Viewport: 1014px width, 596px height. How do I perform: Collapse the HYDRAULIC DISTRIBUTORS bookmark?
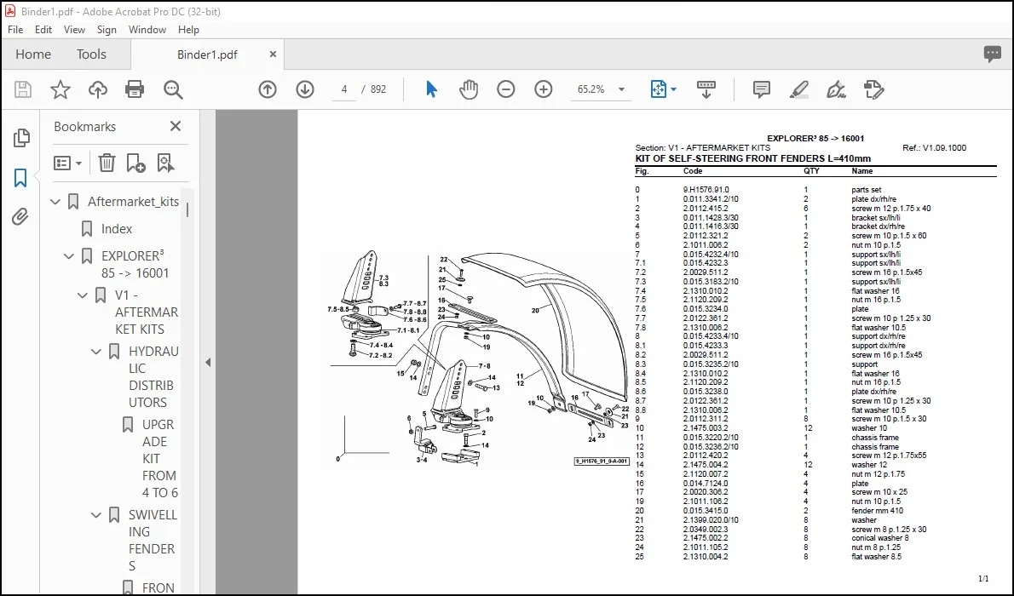click(96, 352)
